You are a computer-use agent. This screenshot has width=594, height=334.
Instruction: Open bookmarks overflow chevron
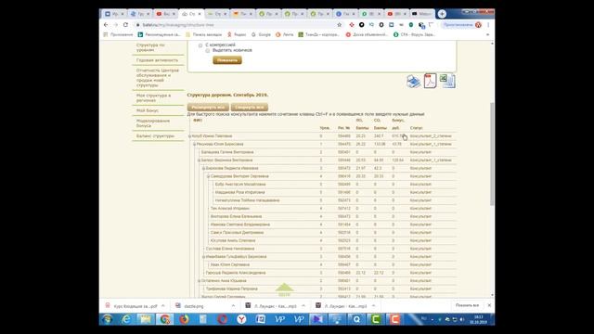(487, 34)
